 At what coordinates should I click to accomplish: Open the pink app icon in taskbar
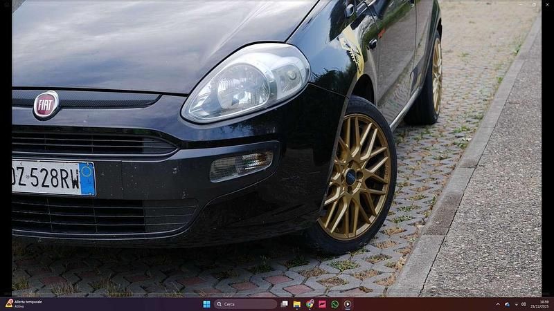322,304
